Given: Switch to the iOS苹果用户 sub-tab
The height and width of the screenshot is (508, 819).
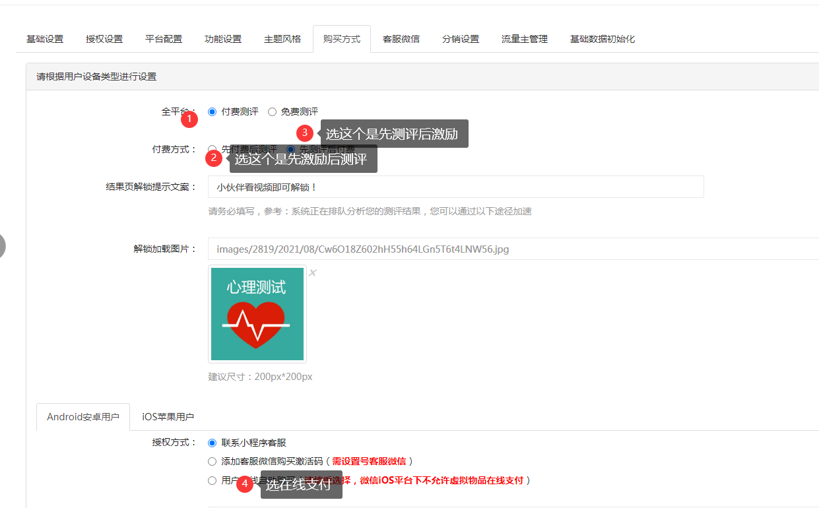Looking at the screenshot, I should coord(168,417).
